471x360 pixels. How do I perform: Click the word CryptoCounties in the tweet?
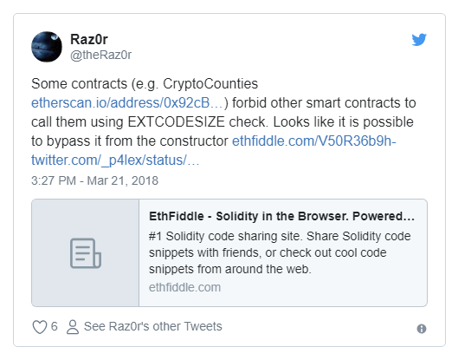pyautogui.click(x=210, y=83)
